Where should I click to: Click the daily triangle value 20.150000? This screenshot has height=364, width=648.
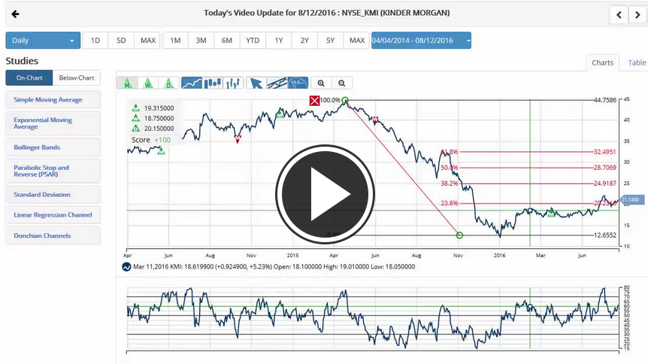(x=159, y=129)
